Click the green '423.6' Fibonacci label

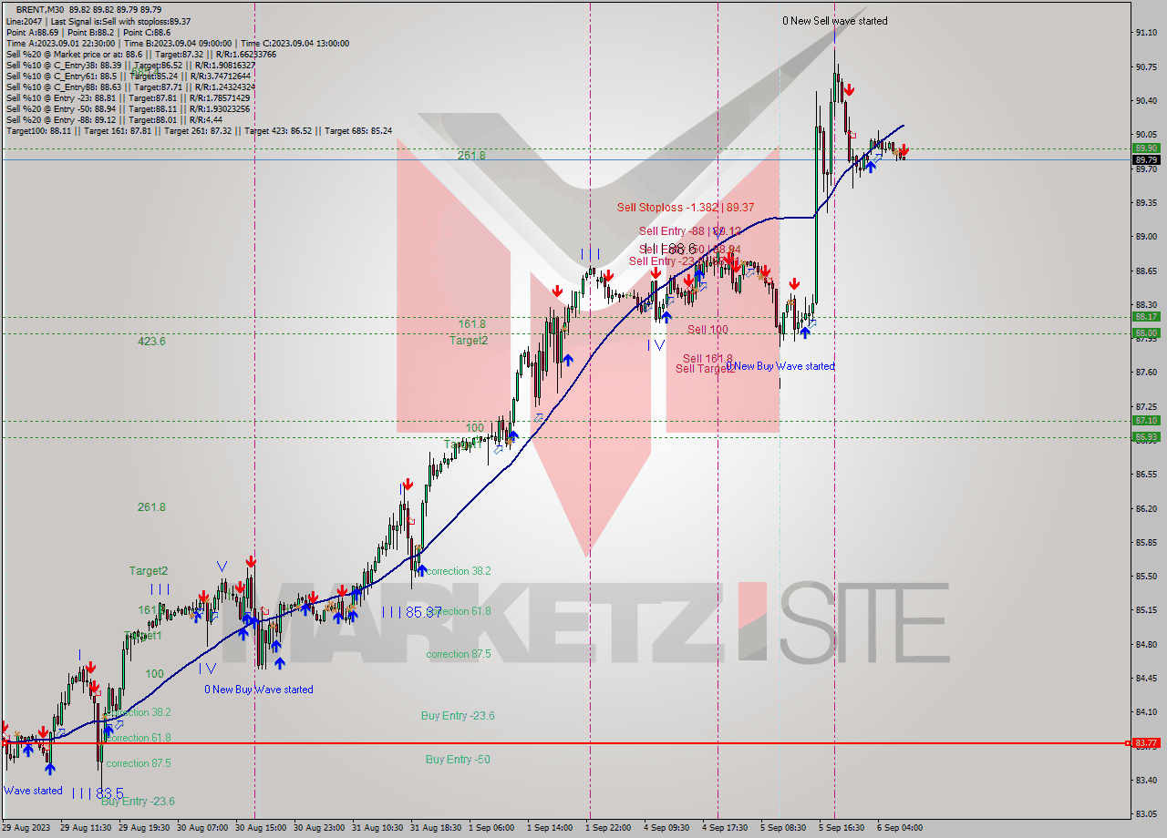[x=151, y=342]
